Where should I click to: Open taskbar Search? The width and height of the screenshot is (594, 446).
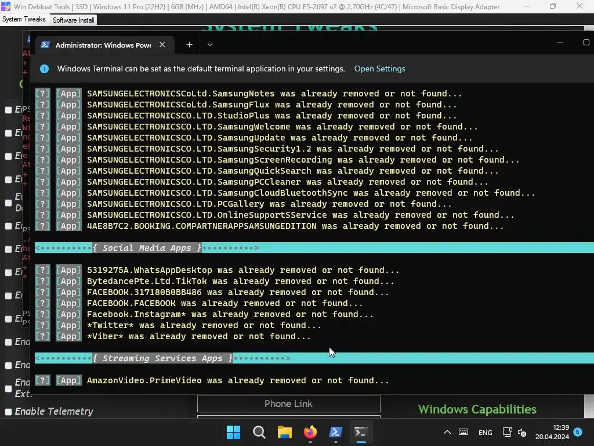(259, 432)
